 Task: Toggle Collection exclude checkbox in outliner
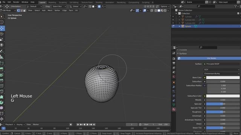pyautogui.click(x=238, y=13)
